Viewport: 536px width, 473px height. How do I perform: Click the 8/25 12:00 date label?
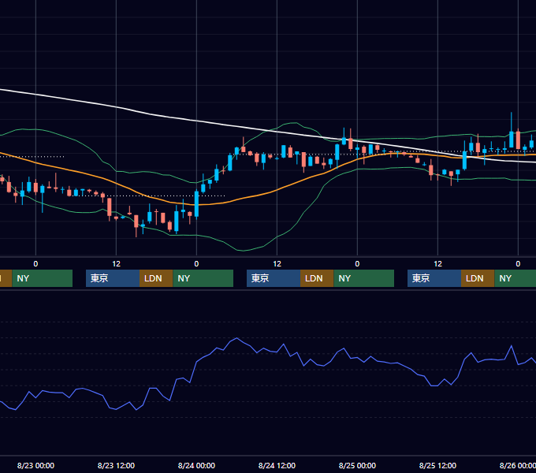point(438,465)
